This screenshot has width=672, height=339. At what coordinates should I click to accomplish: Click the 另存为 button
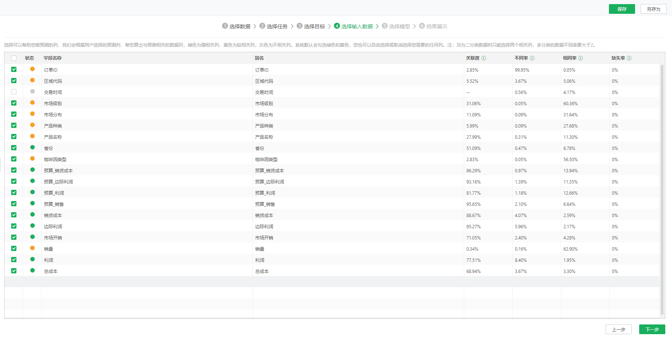pos(653,9)
